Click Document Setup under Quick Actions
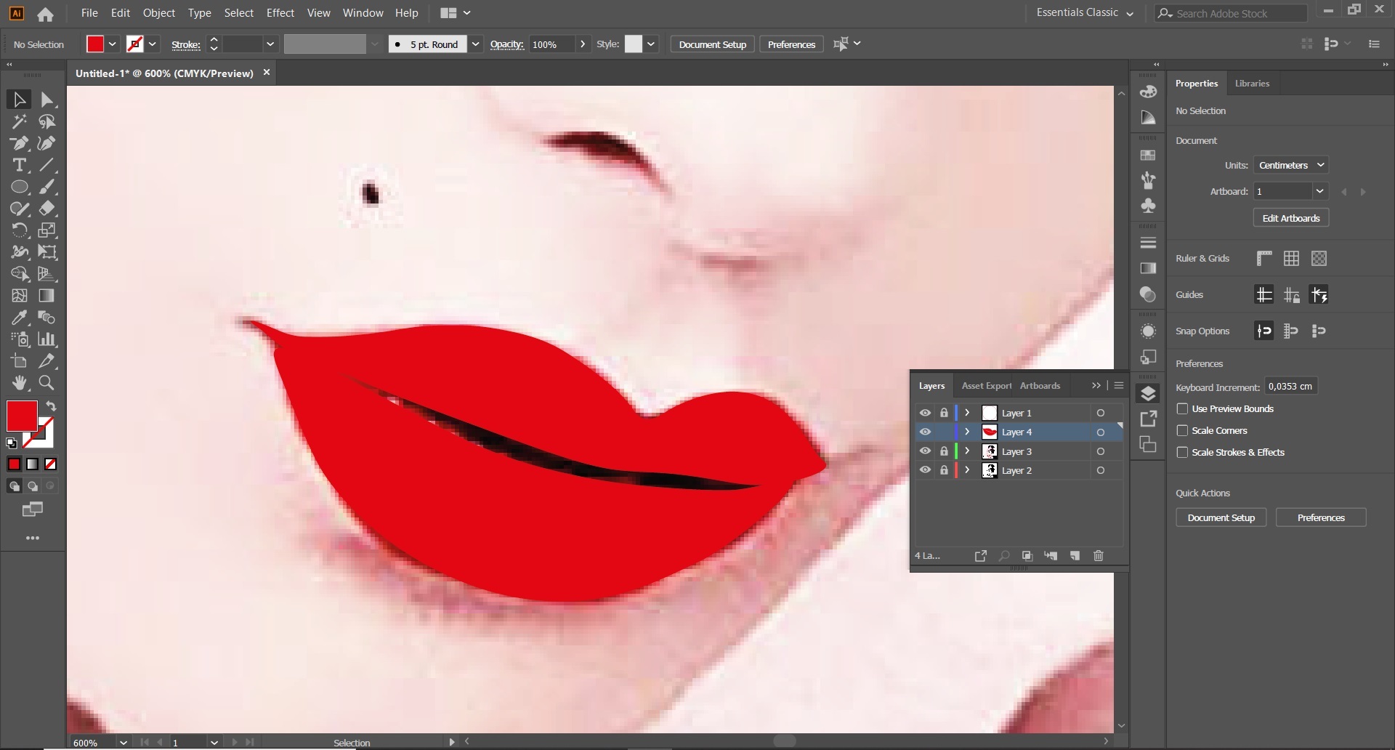Viewport: 1395px width, 750px height. (x=1221, y=517)
